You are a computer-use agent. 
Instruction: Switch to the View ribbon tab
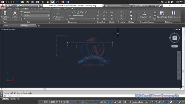point(66,9)
